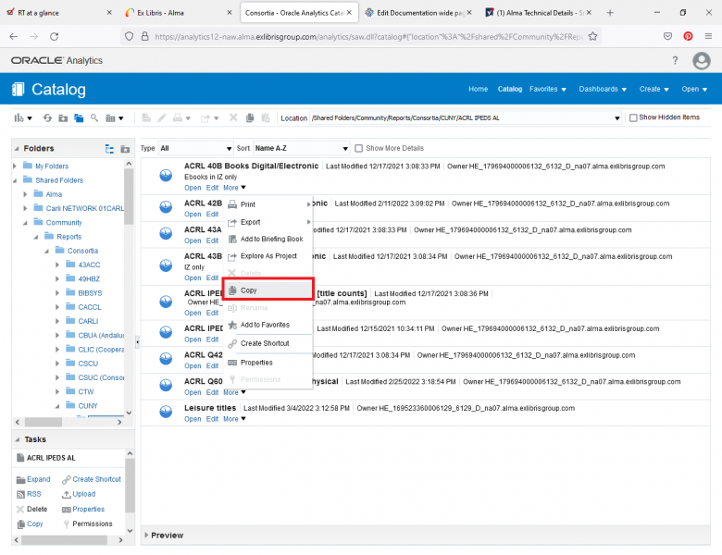The width and height of the screenshot is (722, 555).
Task: Click the folders pane collapse splitter handle
Action: coord(137,341)
